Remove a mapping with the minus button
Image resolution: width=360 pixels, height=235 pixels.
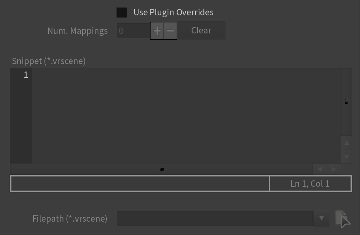pyautogui.click(x=170, y=31)
